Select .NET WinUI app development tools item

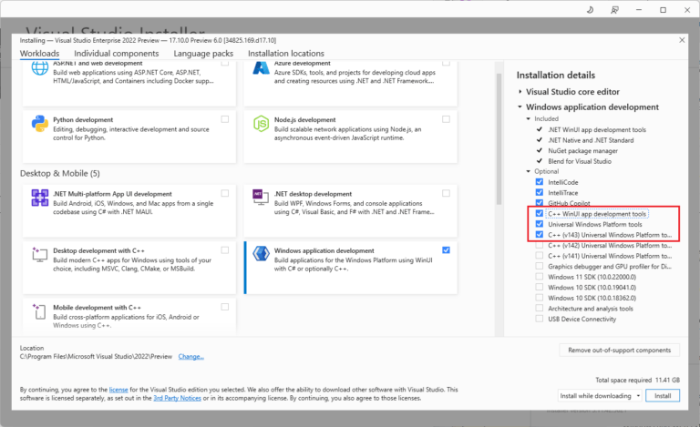(597, 129)
